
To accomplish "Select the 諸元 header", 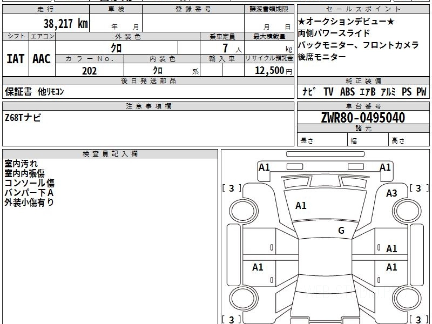I will (363, 129).
